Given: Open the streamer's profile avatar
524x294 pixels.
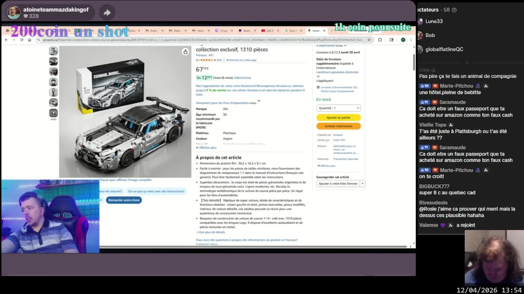Looking at the screenshot, I should (14, 12).
